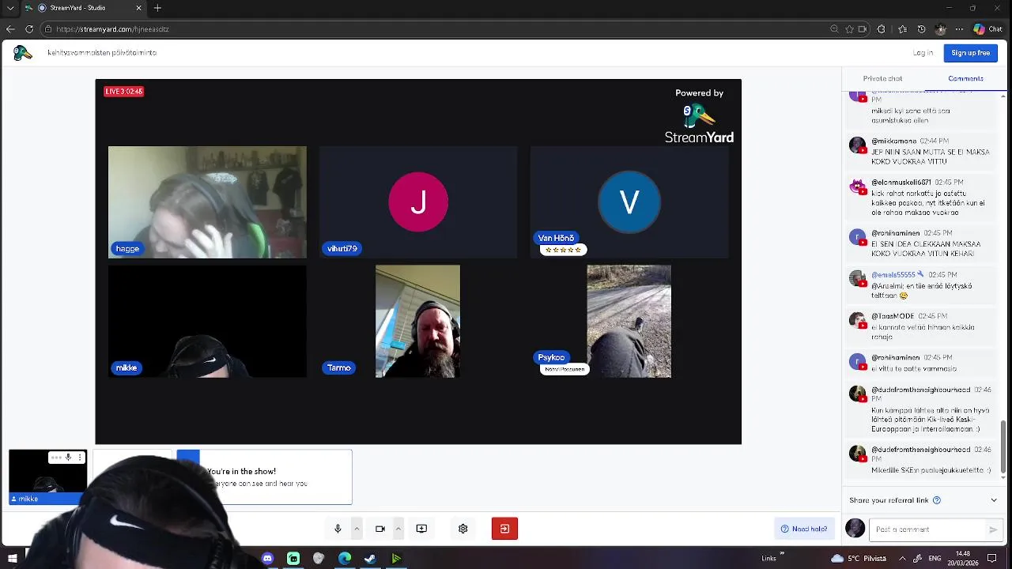Click the @mikkomane comment text
The height and width of the screenshot is (569, 1012).
point(931,156)
